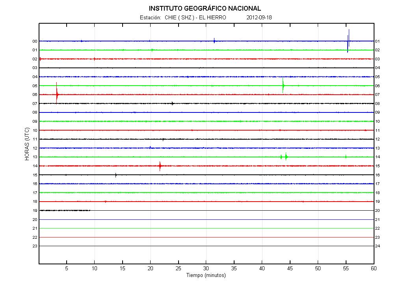Click the black tick on hour 15 trace near minute 14
This screenshot has width=404, height=303.
116,175
